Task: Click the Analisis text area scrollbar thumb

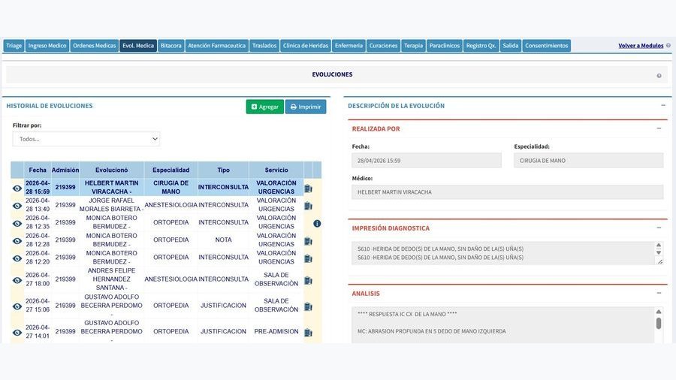Action: 658,324
